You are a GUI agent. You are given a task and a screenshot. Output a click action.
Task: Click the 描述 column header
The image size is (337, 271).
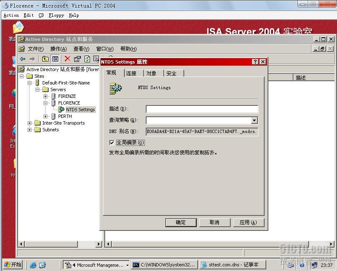[x=314, y=77]
